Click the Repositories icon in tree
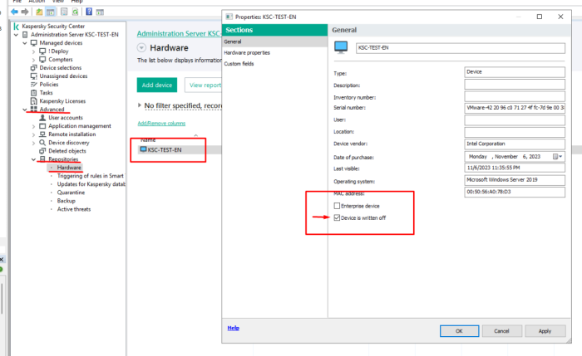Screen dimensions: 582x356 pos(42,159)
